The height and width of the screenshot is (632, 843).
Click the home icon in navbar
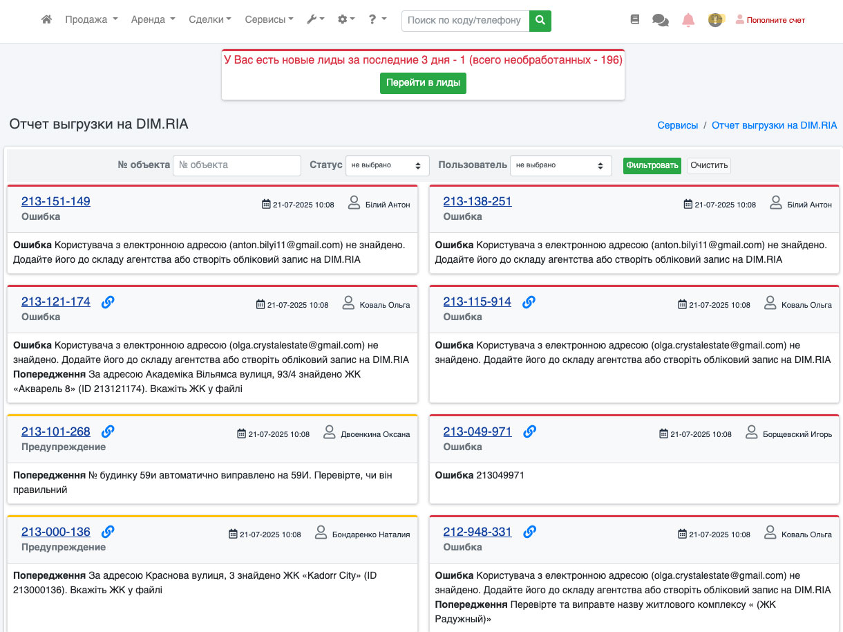coord(47,20)
